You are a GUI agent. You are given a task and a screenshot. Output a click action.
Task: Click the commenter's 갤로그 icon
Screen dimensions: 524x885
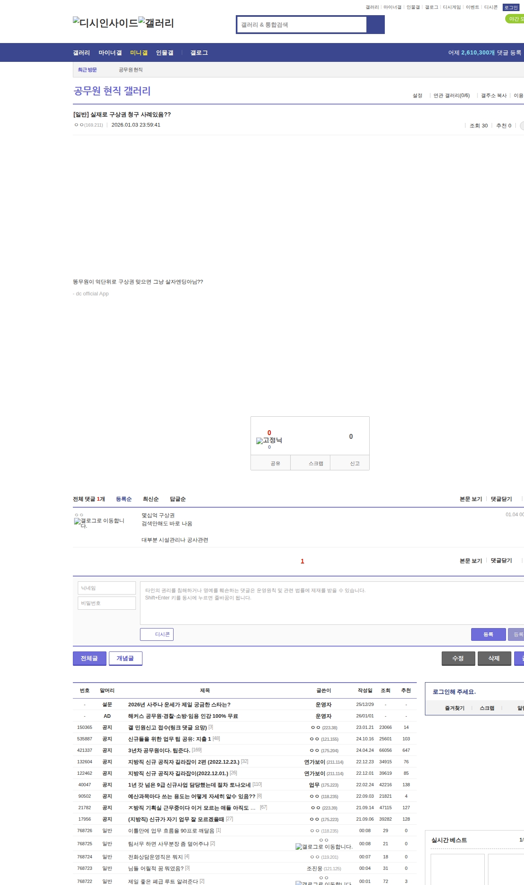99,523
